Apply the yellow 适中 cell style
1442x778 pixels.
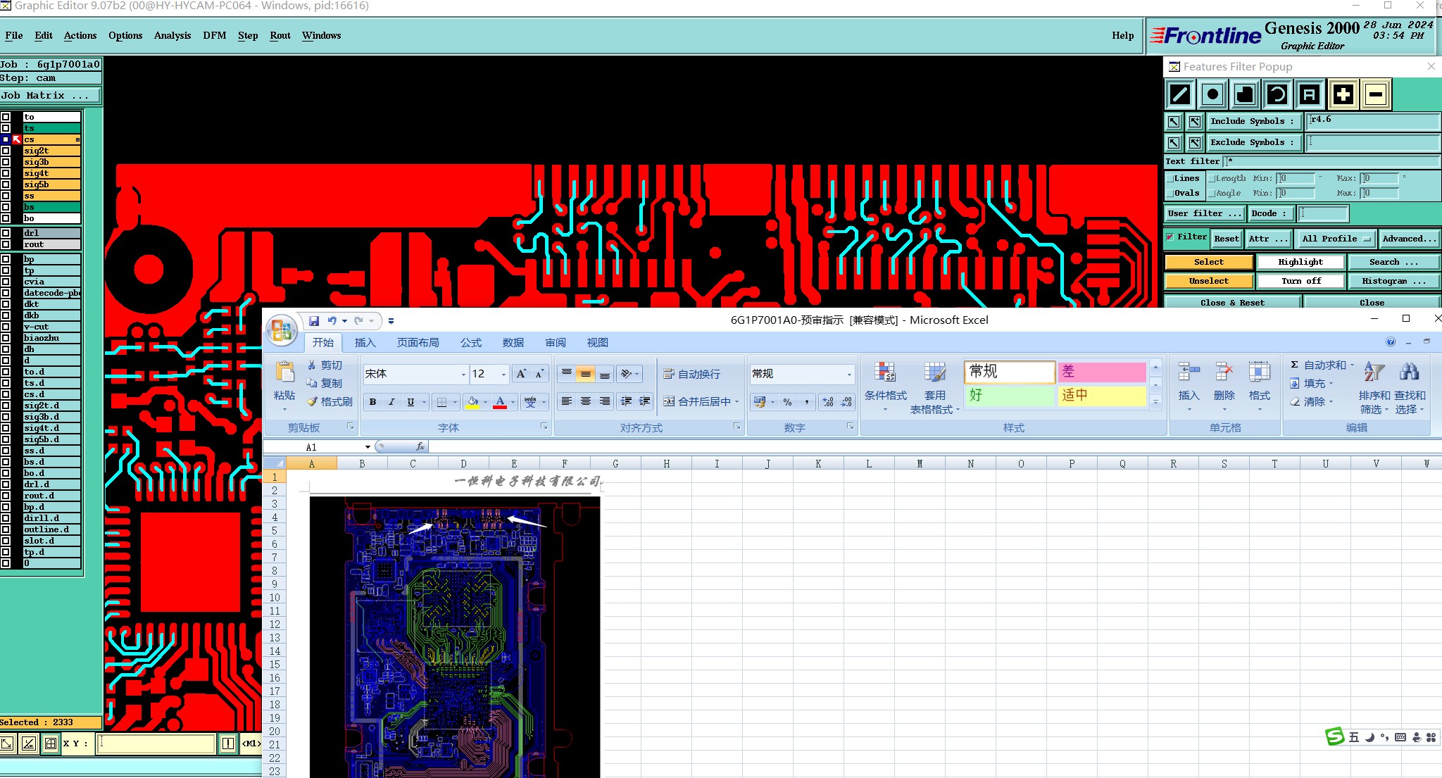coord(1102,396)
